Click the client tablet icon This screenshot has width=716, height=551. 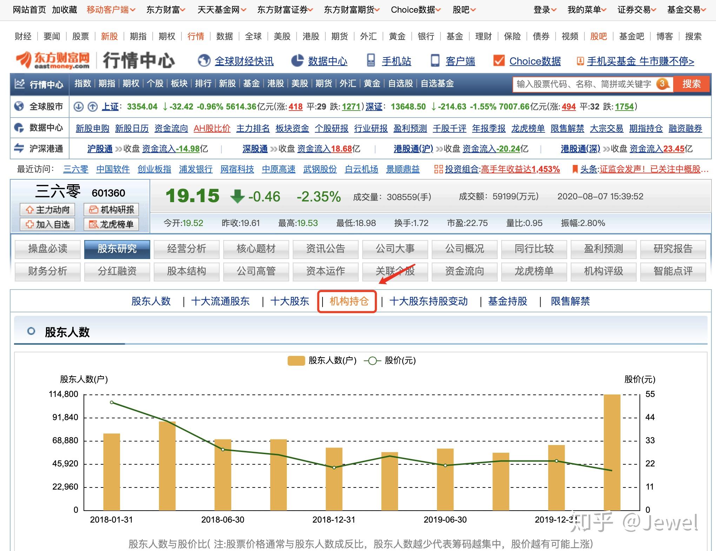tap(435, 61)
